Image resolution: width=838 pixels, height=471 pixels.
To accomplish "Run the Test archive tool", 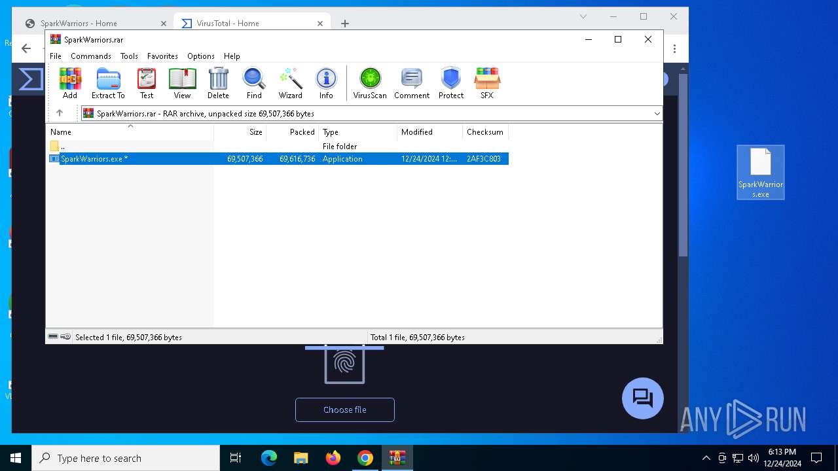I will 147,83.
